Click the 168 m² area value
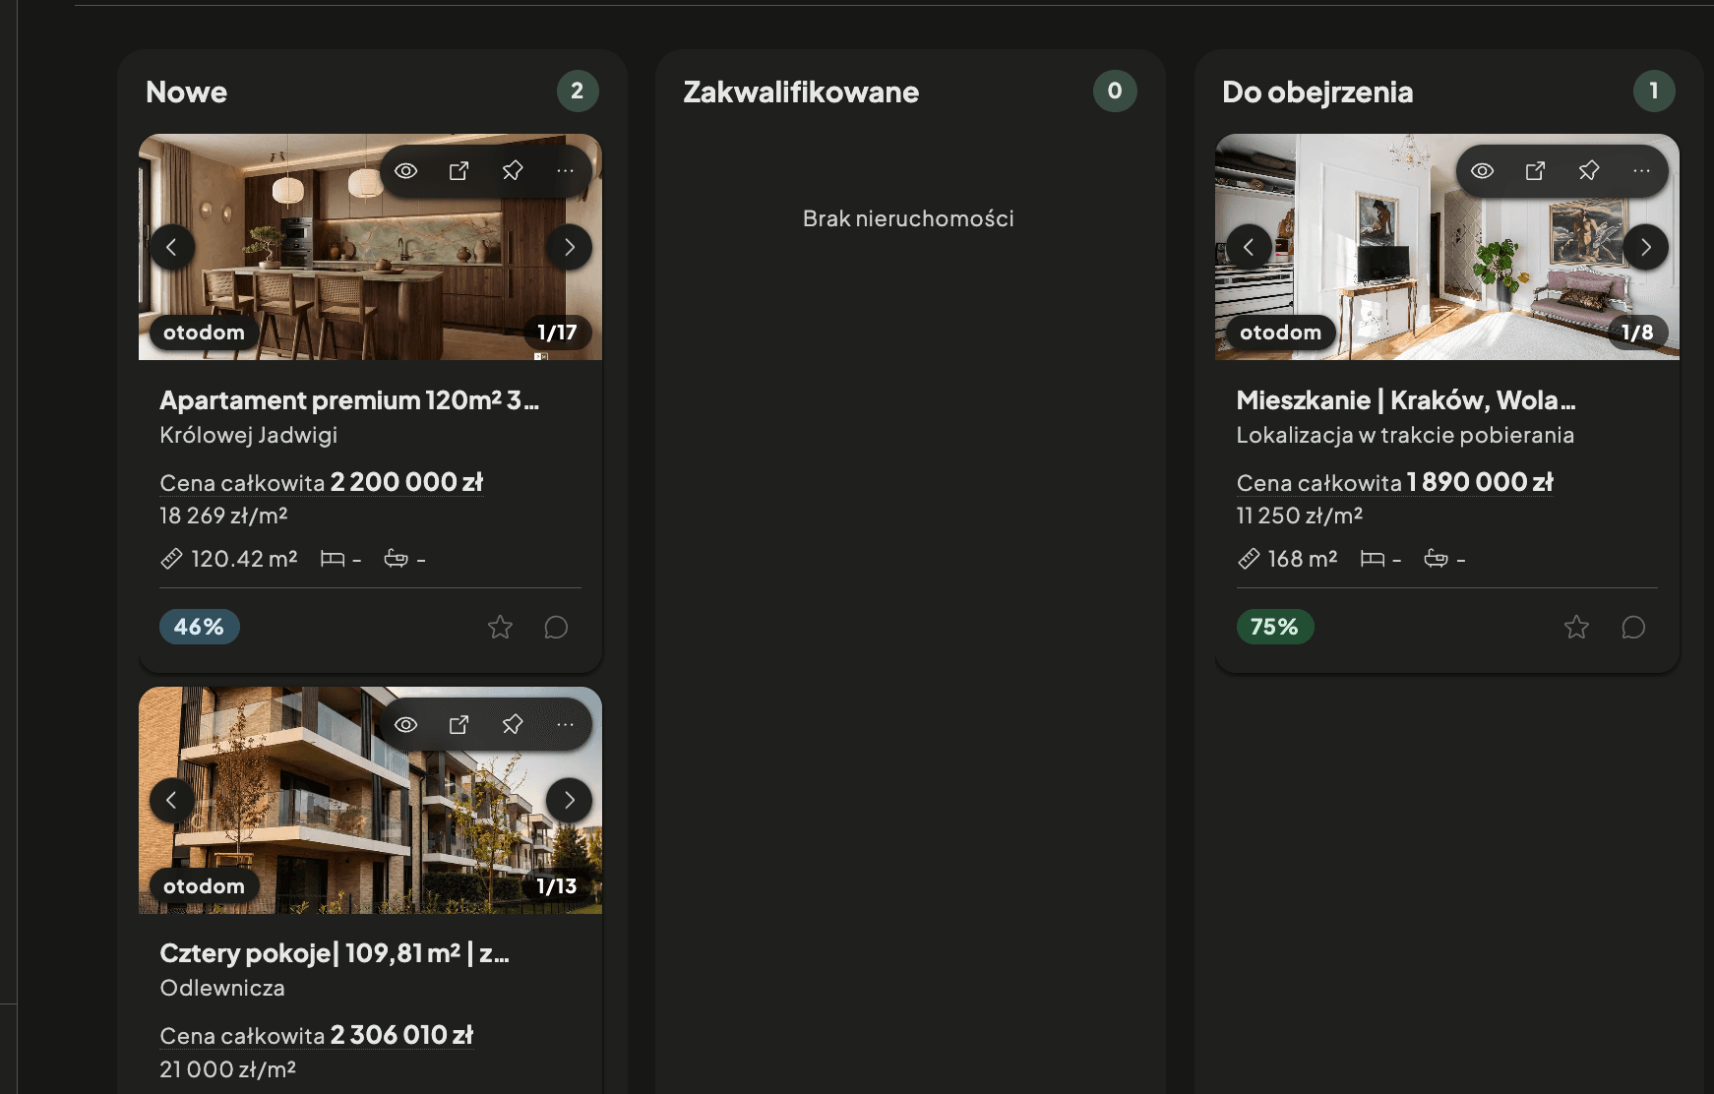This screenshot has width=1714, height=1094. pyautogui.click(x=1303, y=559)
